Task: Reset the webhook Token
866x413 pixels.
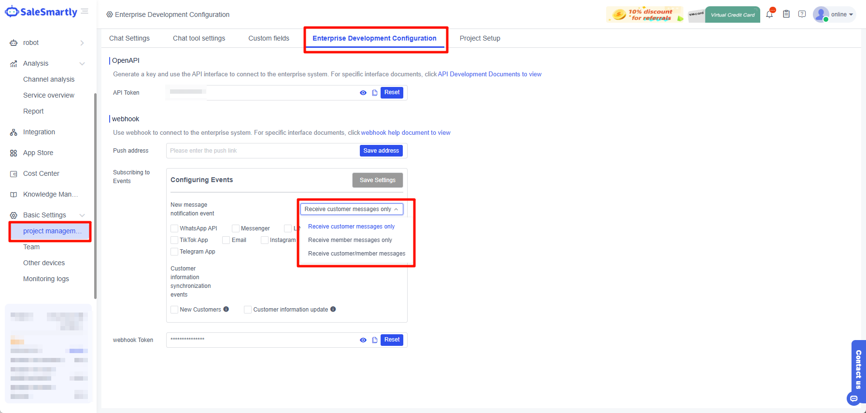Action: (x=392, y=340)
